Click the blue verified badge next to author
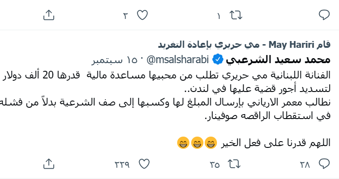 pos(217,60)
